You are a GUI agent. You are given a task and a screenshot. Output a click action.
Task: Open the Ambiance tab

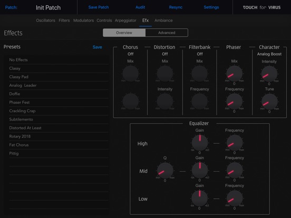(163, 21)
